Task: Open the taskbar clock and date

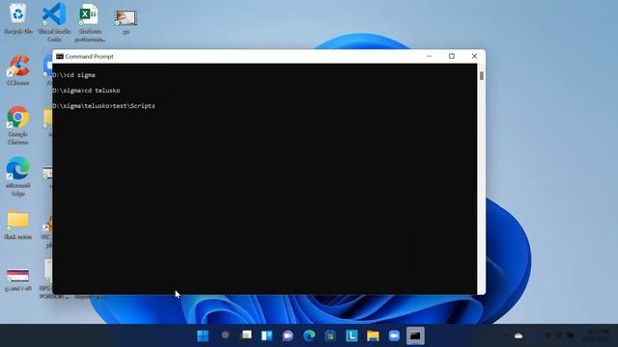Action: (596, 335)
